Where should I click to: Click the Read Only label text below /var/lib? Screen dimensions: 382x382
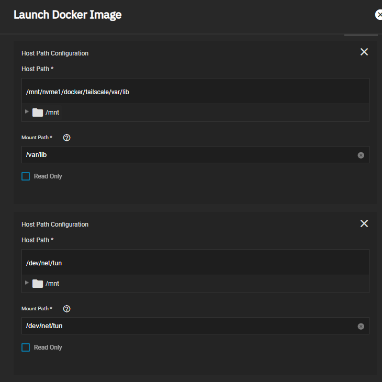48,176
